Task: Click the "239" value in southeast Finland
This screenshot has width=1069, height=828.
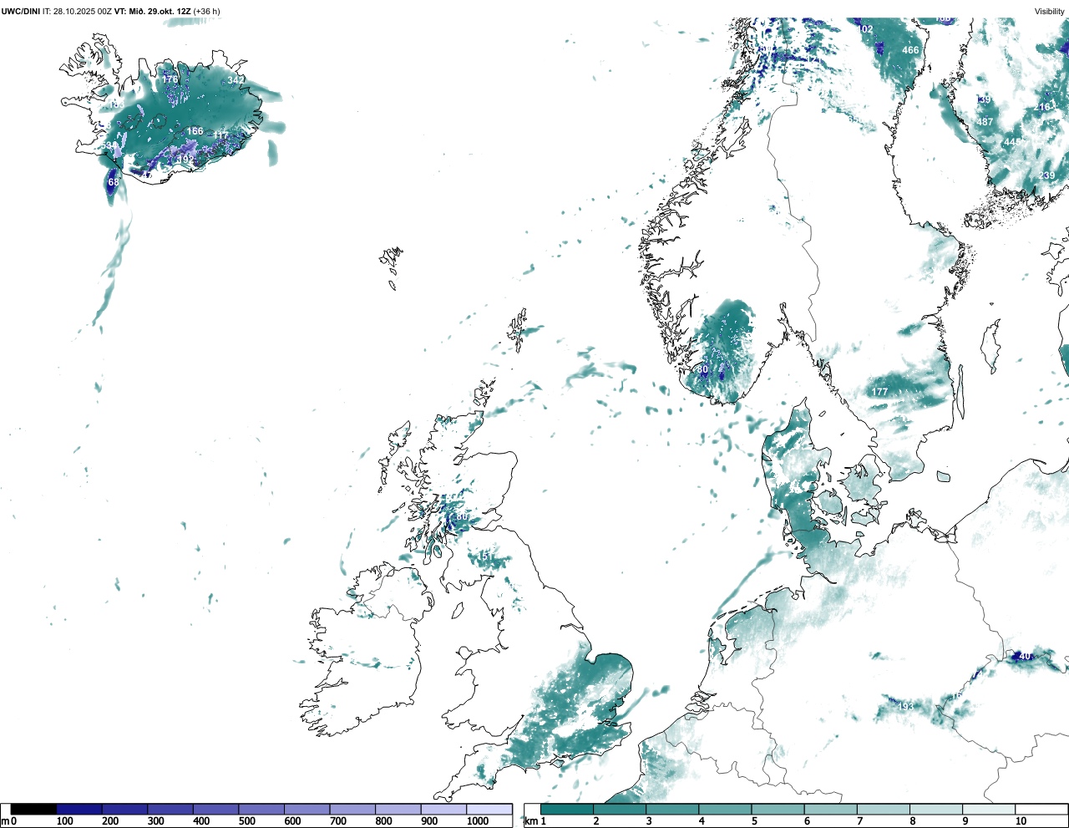Action: (x=1046, y=175)
